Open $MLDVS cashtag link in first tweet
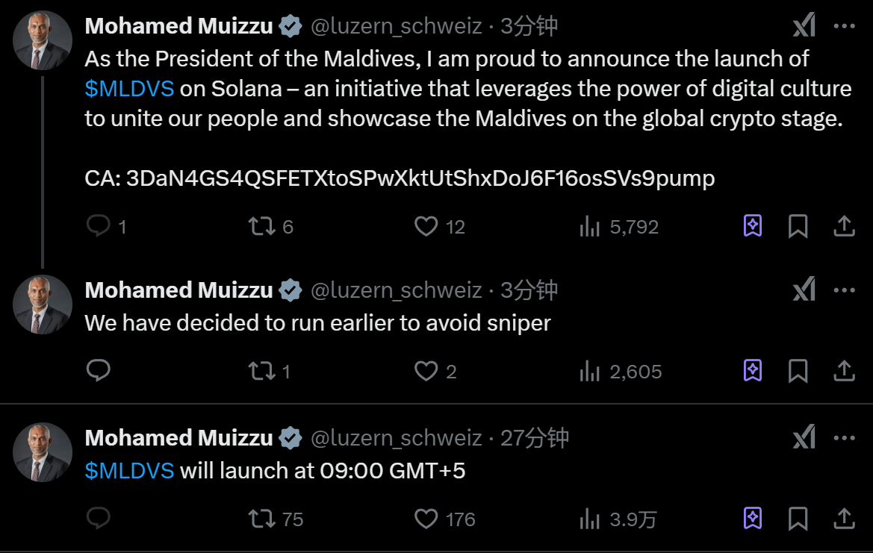This screenshot has width=873, height=553. click(129, 89)
